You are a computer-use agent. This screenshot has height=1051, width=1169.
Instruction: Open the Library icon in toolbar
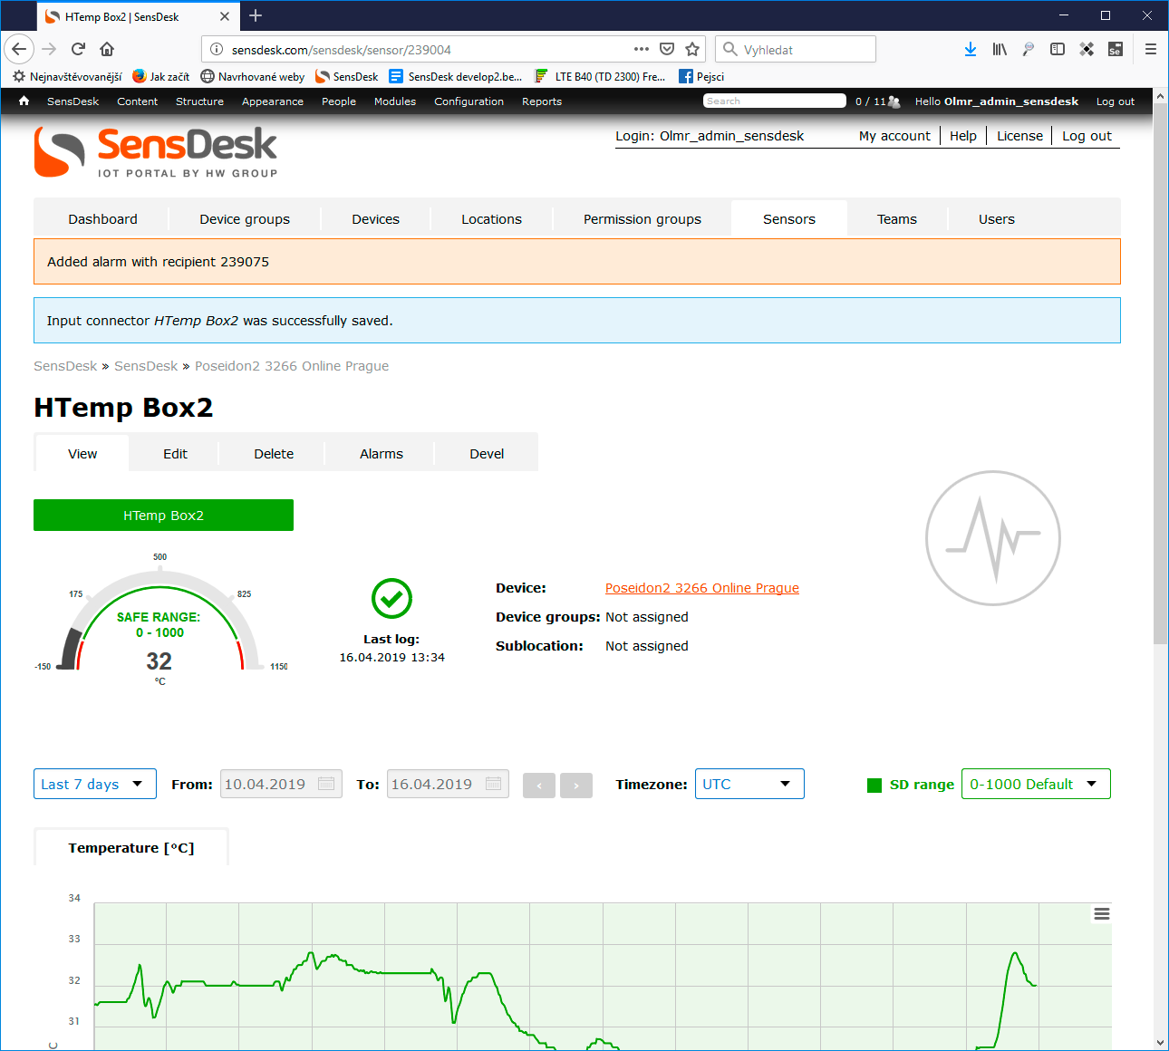pos(1000,49)
